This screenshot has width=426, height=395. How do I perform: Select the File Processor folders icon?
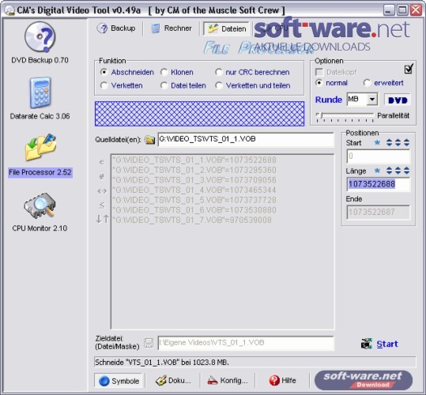tap(40, 147)
